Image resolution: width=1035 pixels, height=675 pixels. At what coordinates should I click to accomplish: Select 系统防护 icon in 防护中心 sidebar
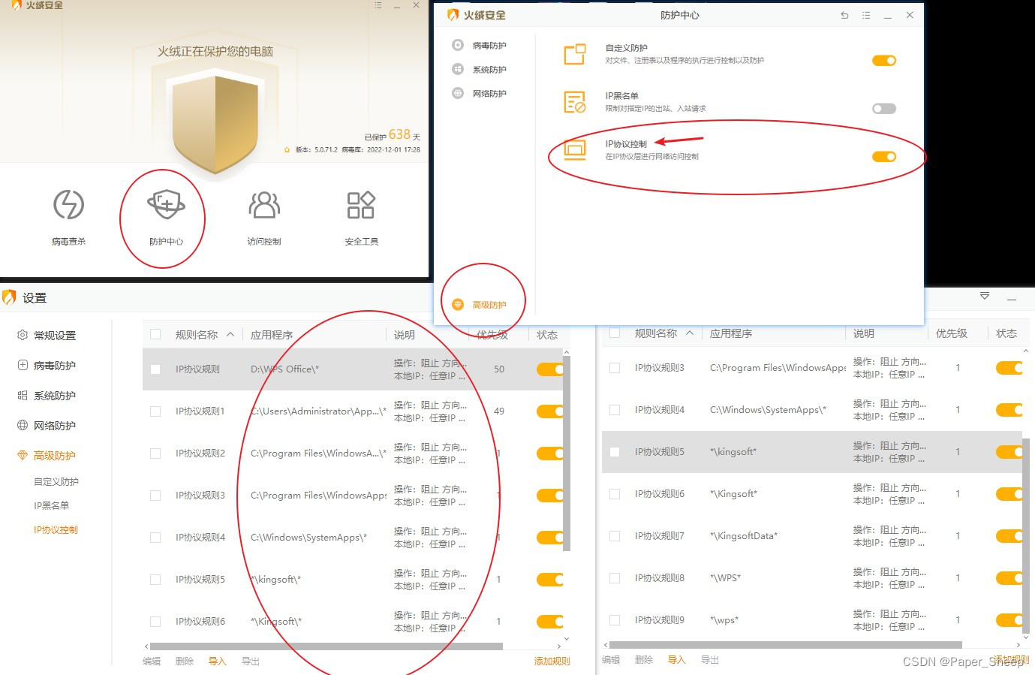click(458, 69)
